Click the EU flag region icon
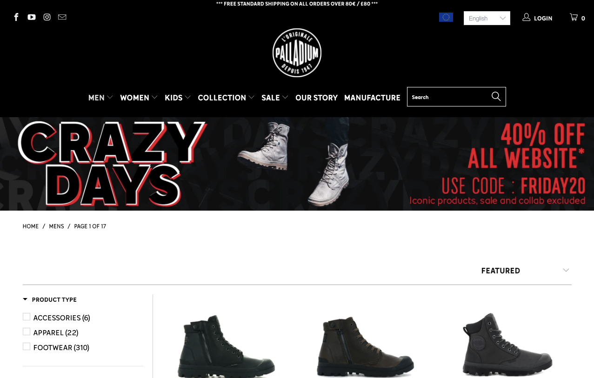The width and height of the screenshot is (594, 378). click(446, 17)
